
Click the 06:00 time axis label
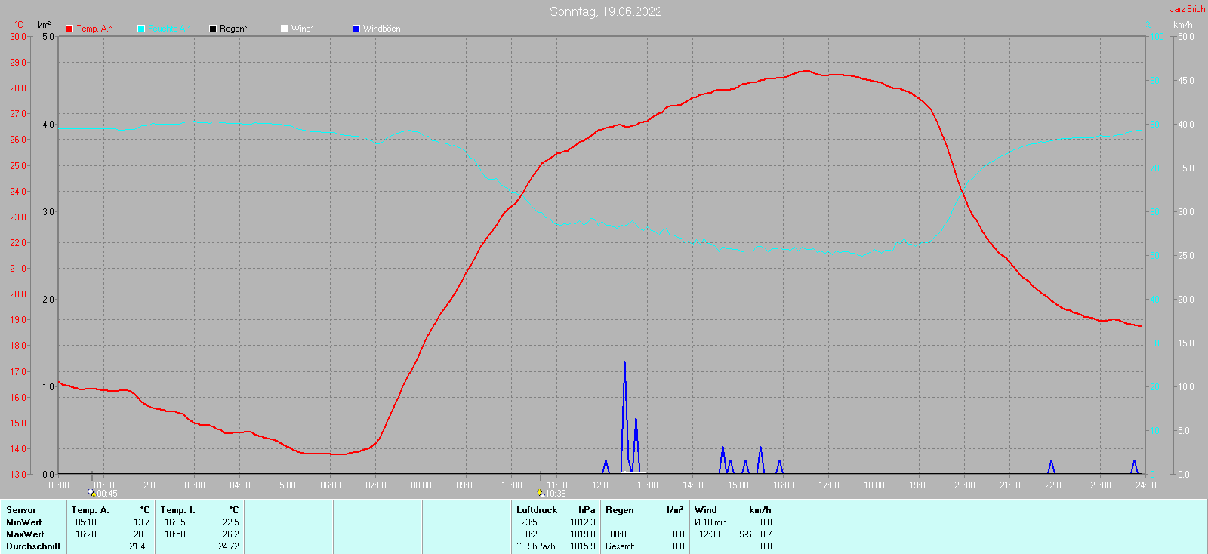pyautogui.click(x=330, y=485)
